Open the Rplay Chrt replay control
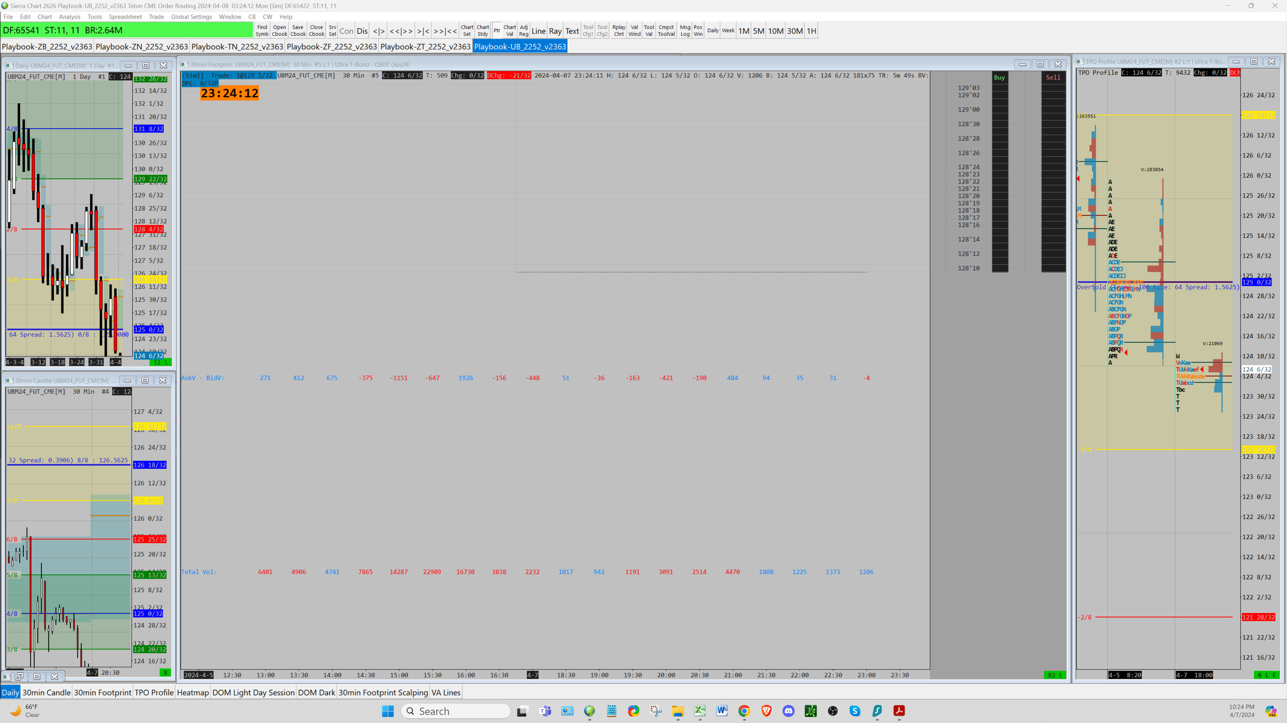 [x=618, y=30]
